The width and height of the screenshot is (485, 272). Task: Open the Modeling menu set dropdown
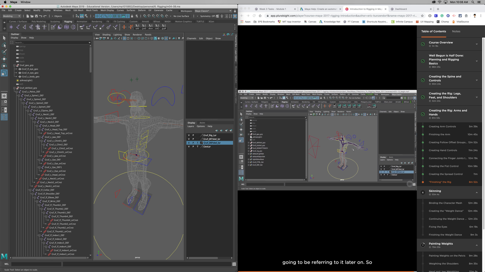click(x=11, y=16)
